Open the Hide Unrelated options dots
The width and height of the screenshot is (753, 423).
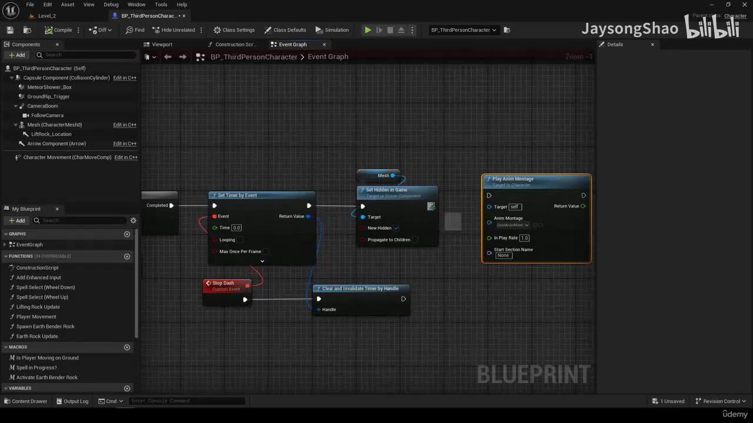coord(201,30)
